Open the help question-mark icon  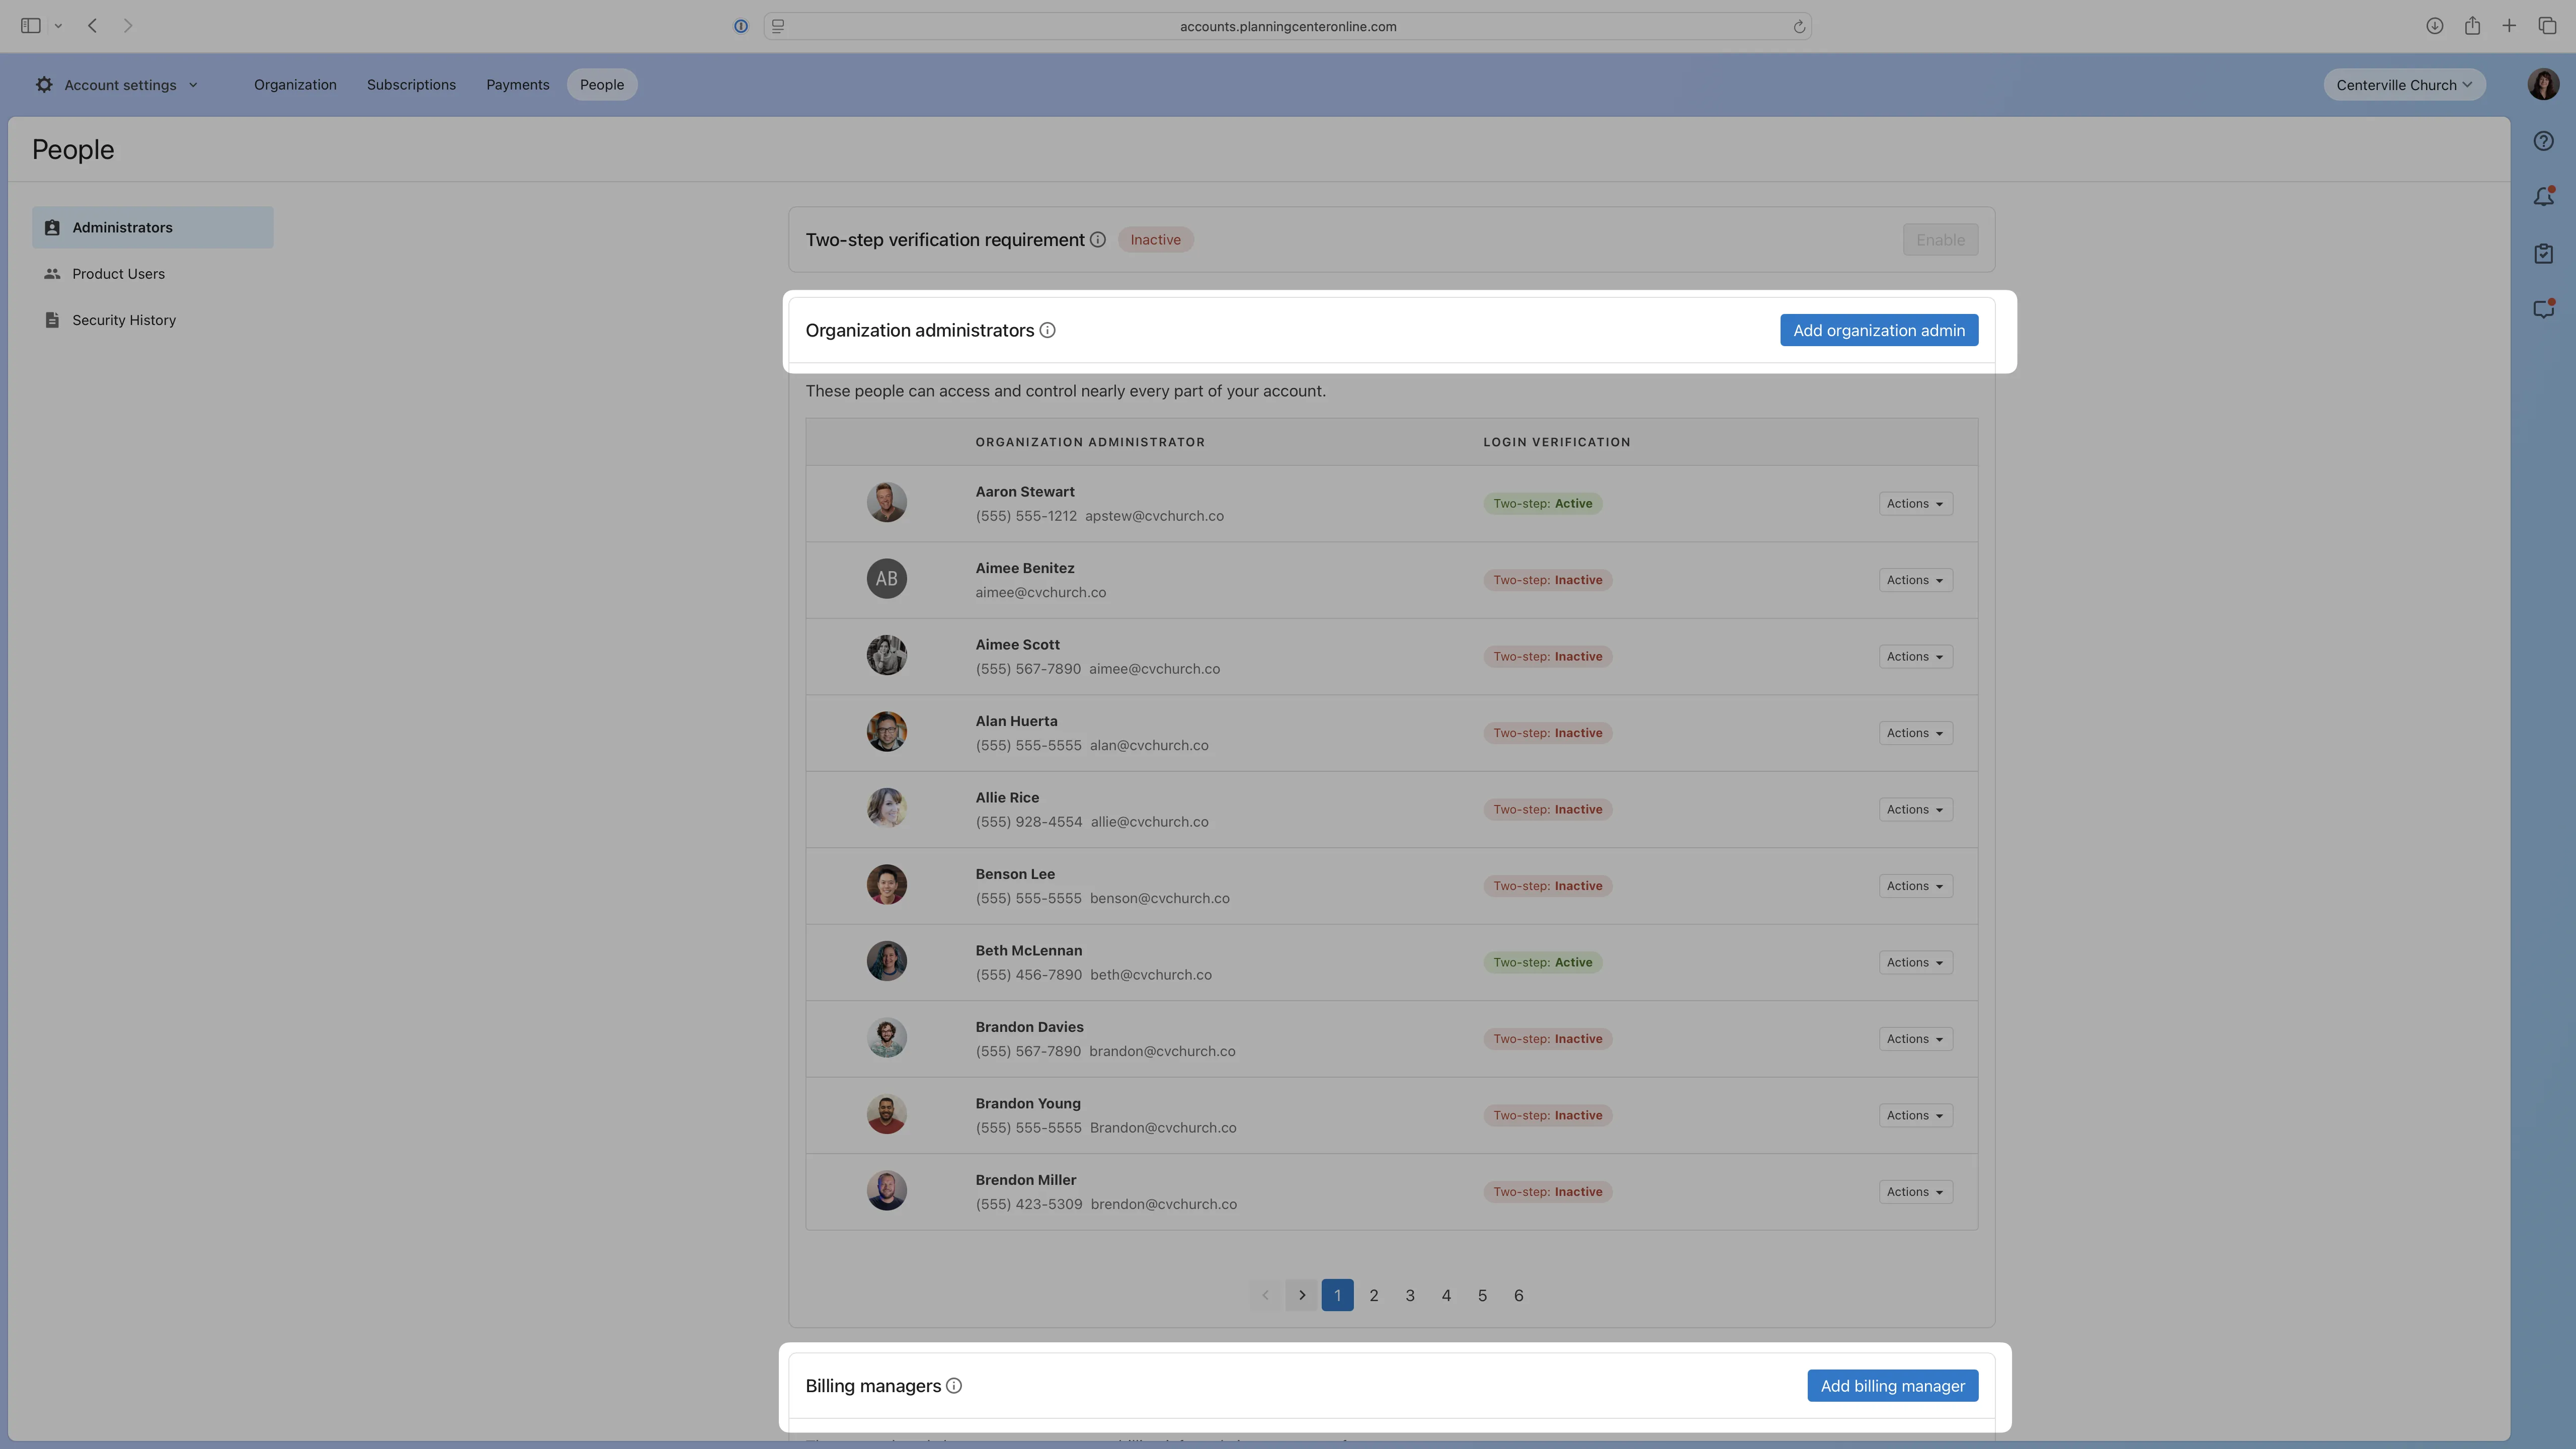(2543, 140)
